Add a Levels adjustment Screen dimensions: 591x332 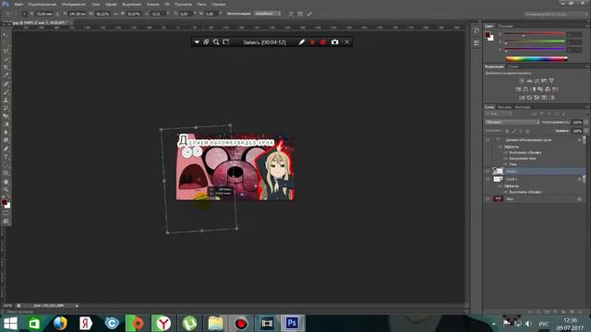tap(529, 80)
